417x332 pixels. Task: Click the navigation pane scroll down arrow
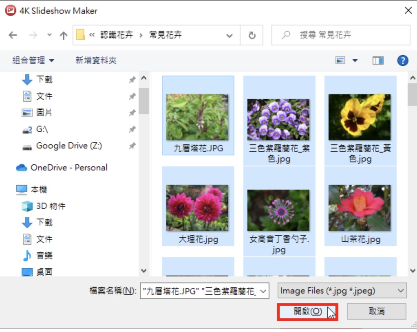click(144, 271)
